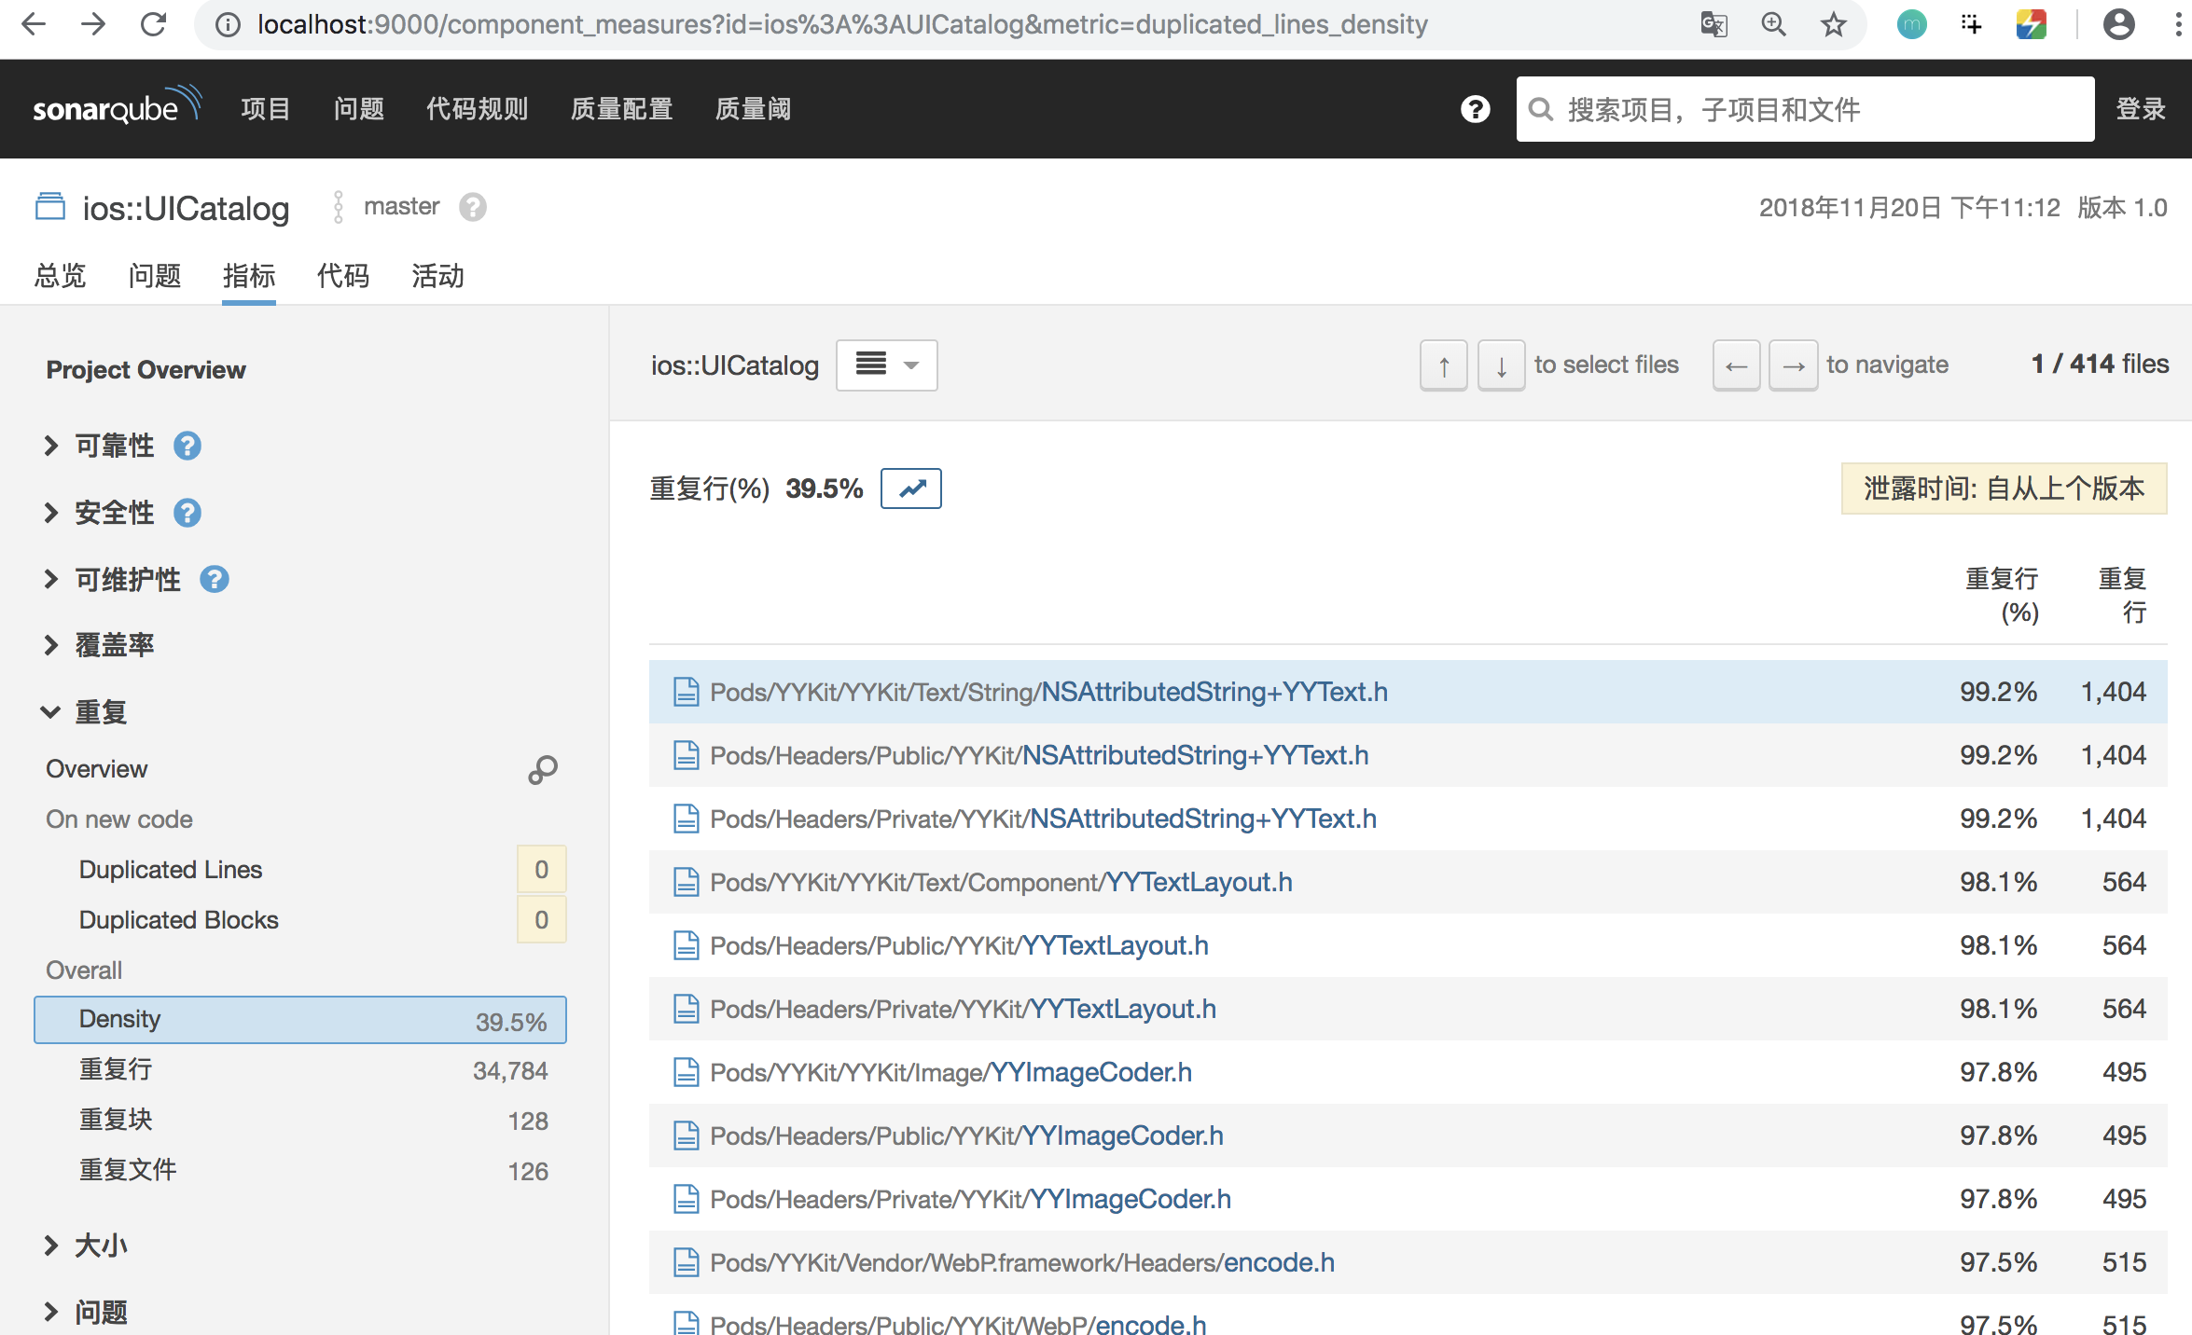Click the help icon beside 可维护性
This screenshot has height=1335, width=2192.
tap(215, 580)
